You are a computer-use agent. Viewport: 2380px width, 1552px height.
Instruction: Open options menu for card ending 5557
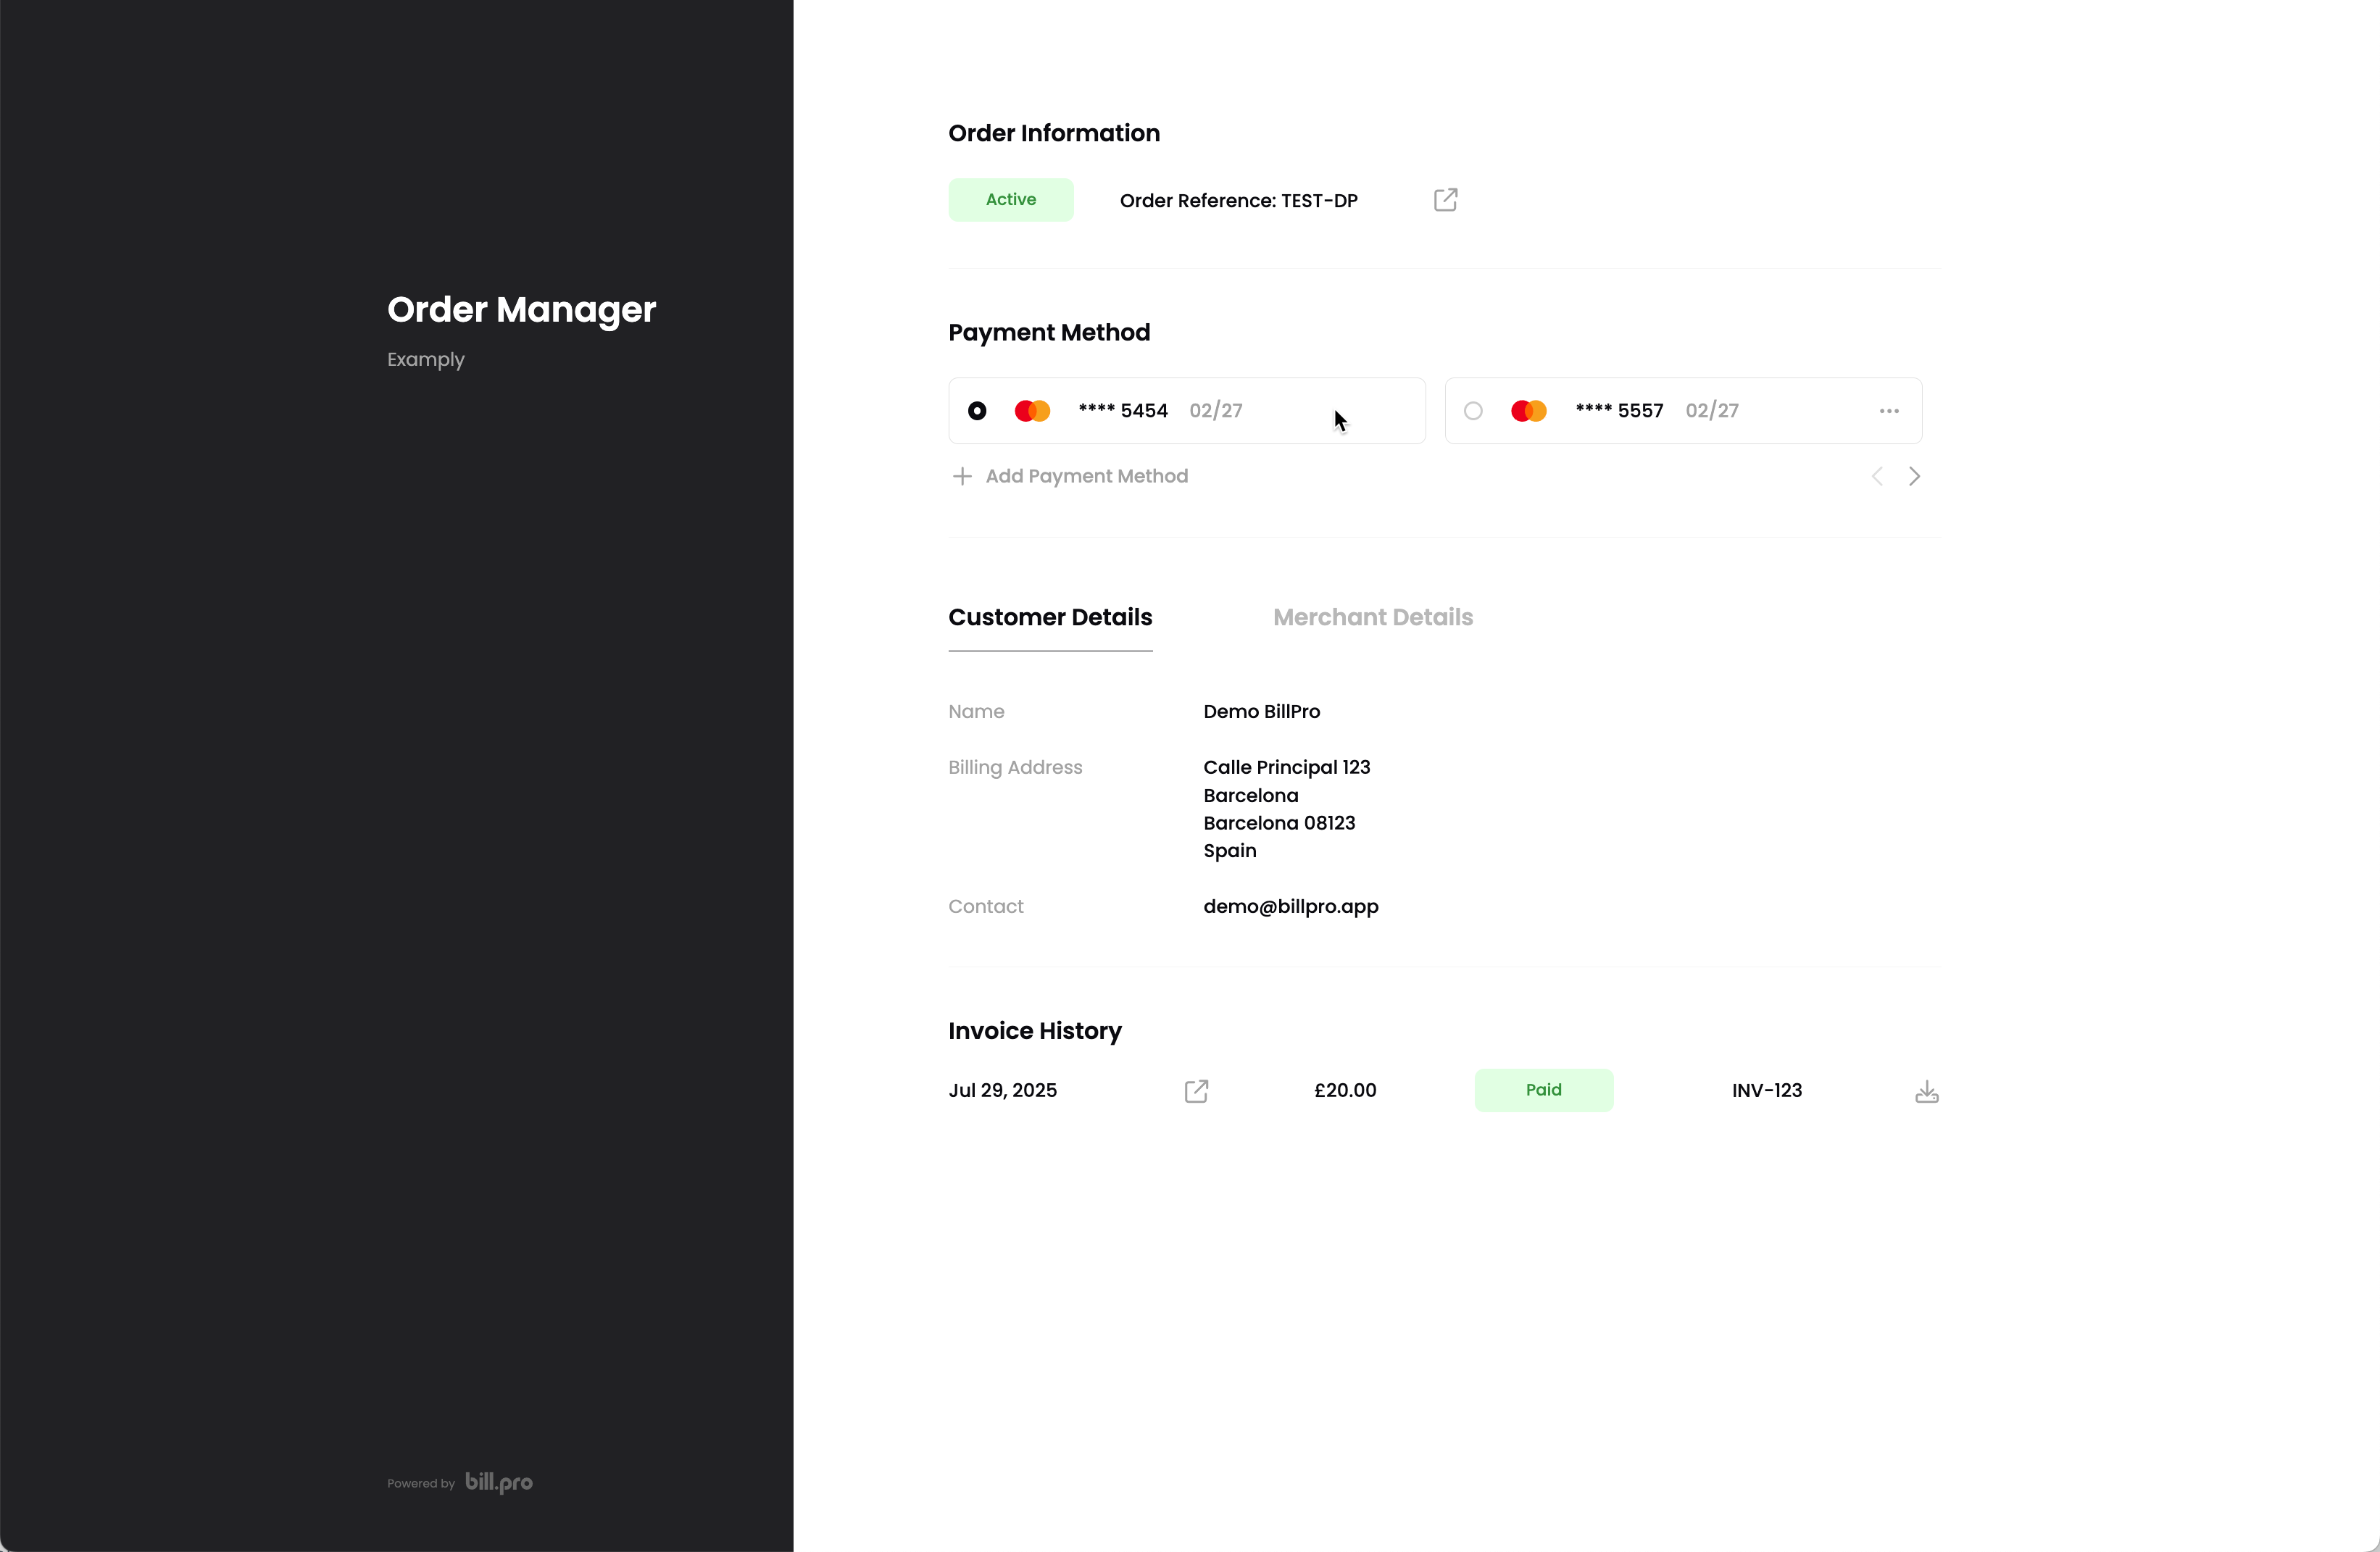pos(1888,411)
